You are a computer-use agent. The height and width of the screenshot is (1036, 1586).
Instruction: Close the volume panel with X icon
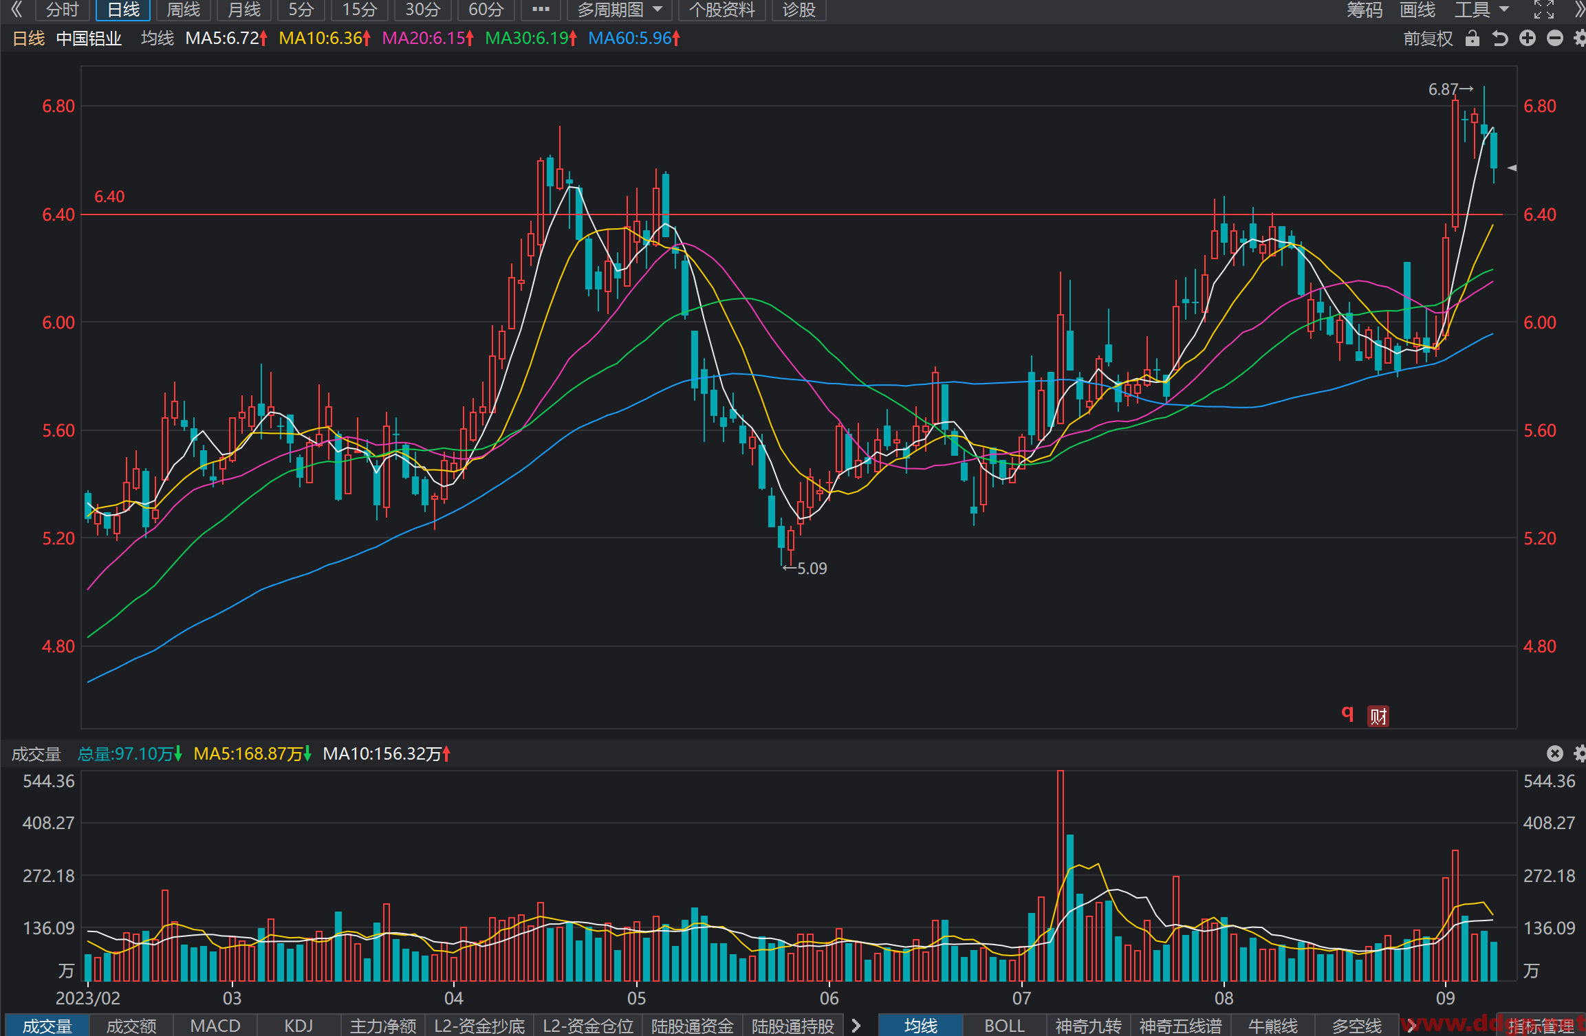pos(1555,753)
